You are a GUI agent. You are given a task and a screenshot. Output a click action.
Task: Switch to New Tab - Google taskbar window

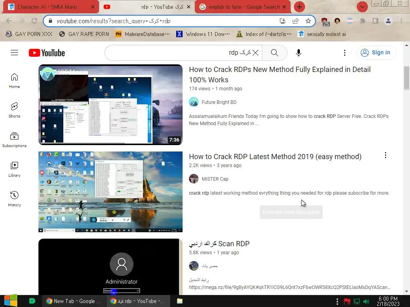pos(74,301)
